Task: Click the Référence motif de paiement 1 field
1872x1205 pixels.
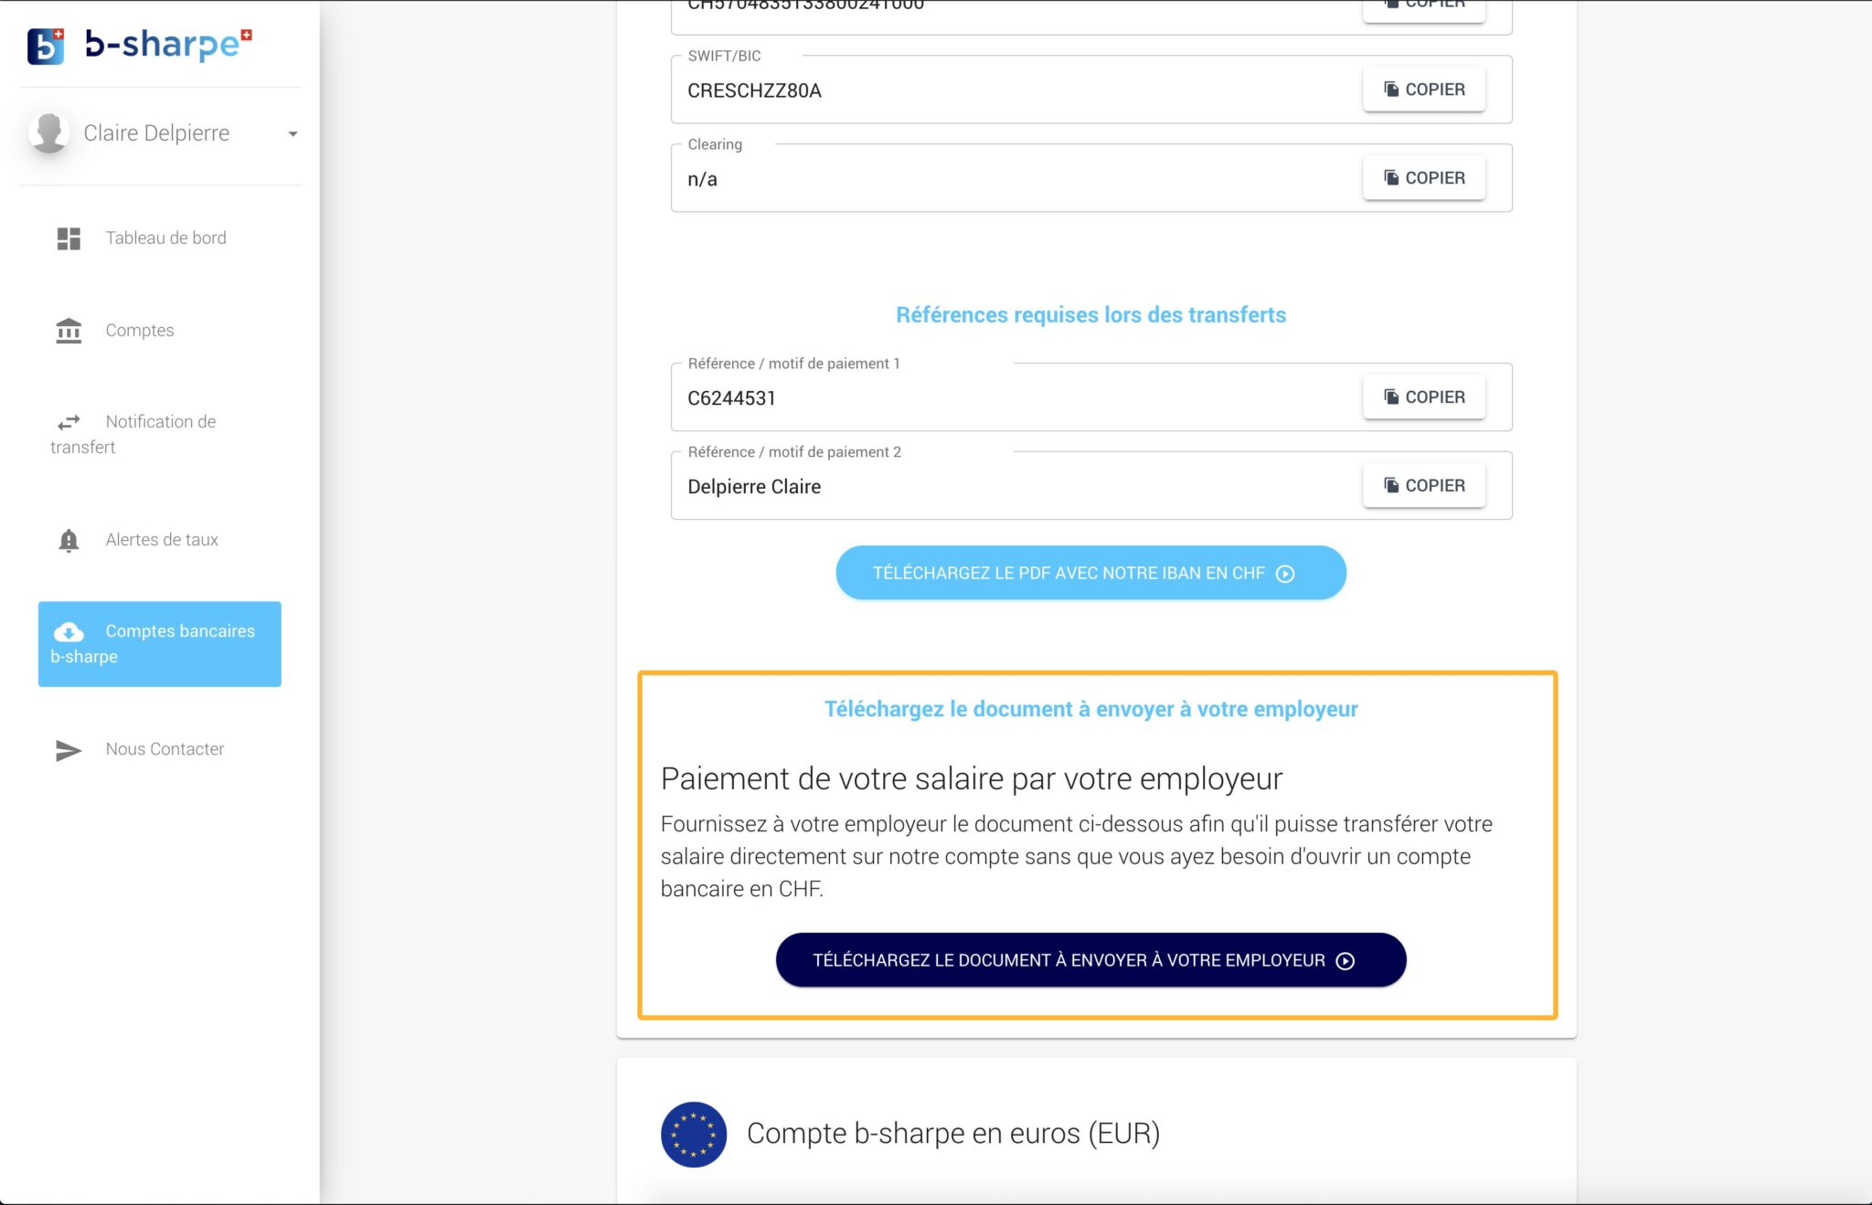Action: click(x=1091, y=397)
